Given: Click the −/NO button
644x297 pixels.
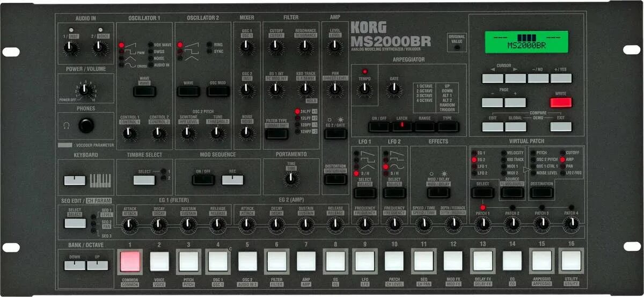Looking at the screenshot, I should (x=538, y=78).
